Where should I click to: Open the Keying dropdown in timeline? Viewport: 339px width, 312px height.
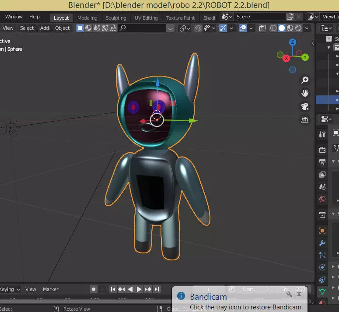point(10,289)
